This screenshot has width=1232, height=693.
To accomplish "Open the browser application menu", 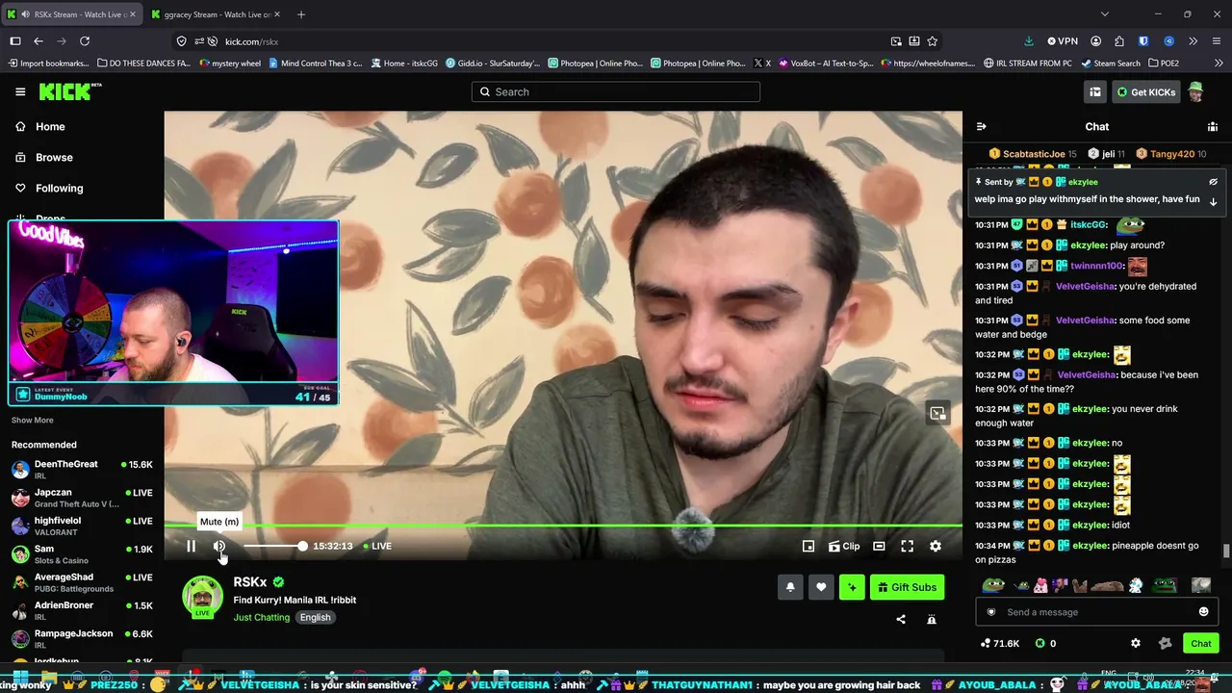I will pos(1217,41).
